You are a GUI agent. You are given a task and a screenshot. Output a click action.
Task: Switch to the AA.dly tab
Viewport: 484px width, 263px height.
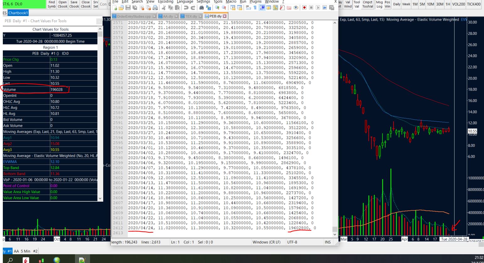click(168, 16)
